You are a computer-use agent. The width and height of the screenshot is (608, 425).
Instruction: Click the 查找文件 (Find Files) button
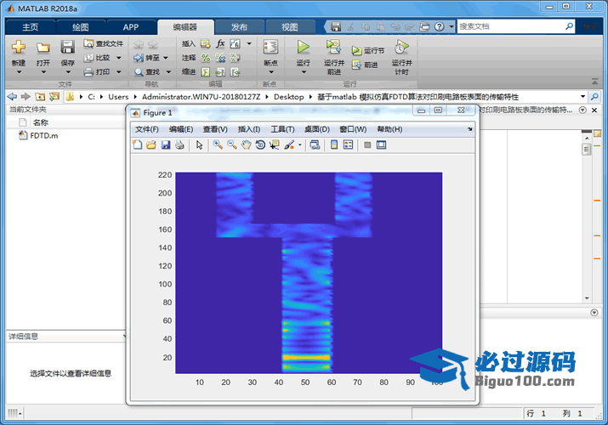tap(104, 43)
